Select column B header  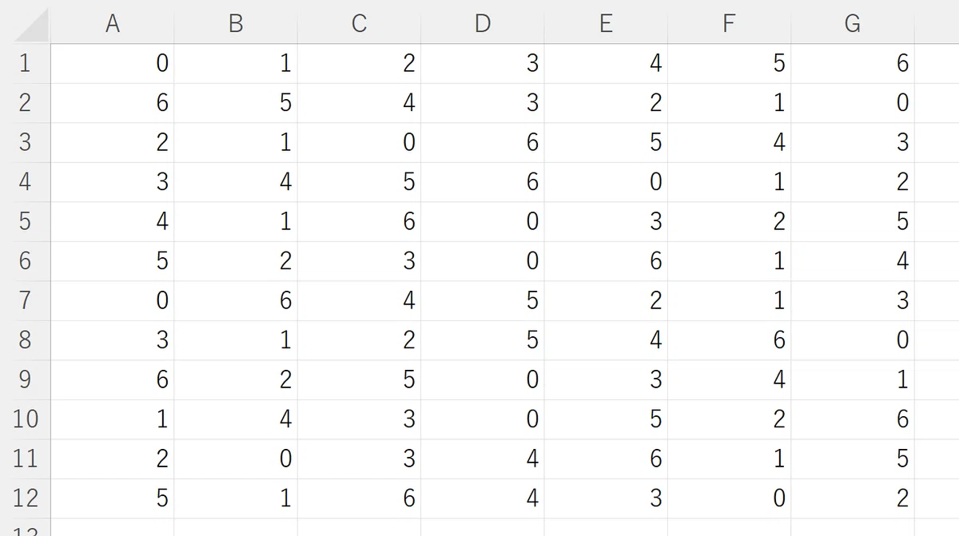(236, 22)
